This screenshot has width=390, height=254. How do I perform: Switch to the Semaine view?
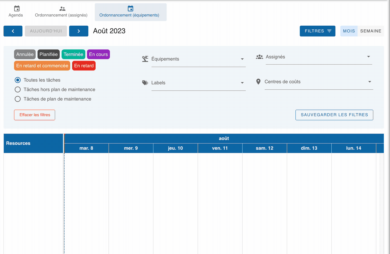click(x=371, y=31)
